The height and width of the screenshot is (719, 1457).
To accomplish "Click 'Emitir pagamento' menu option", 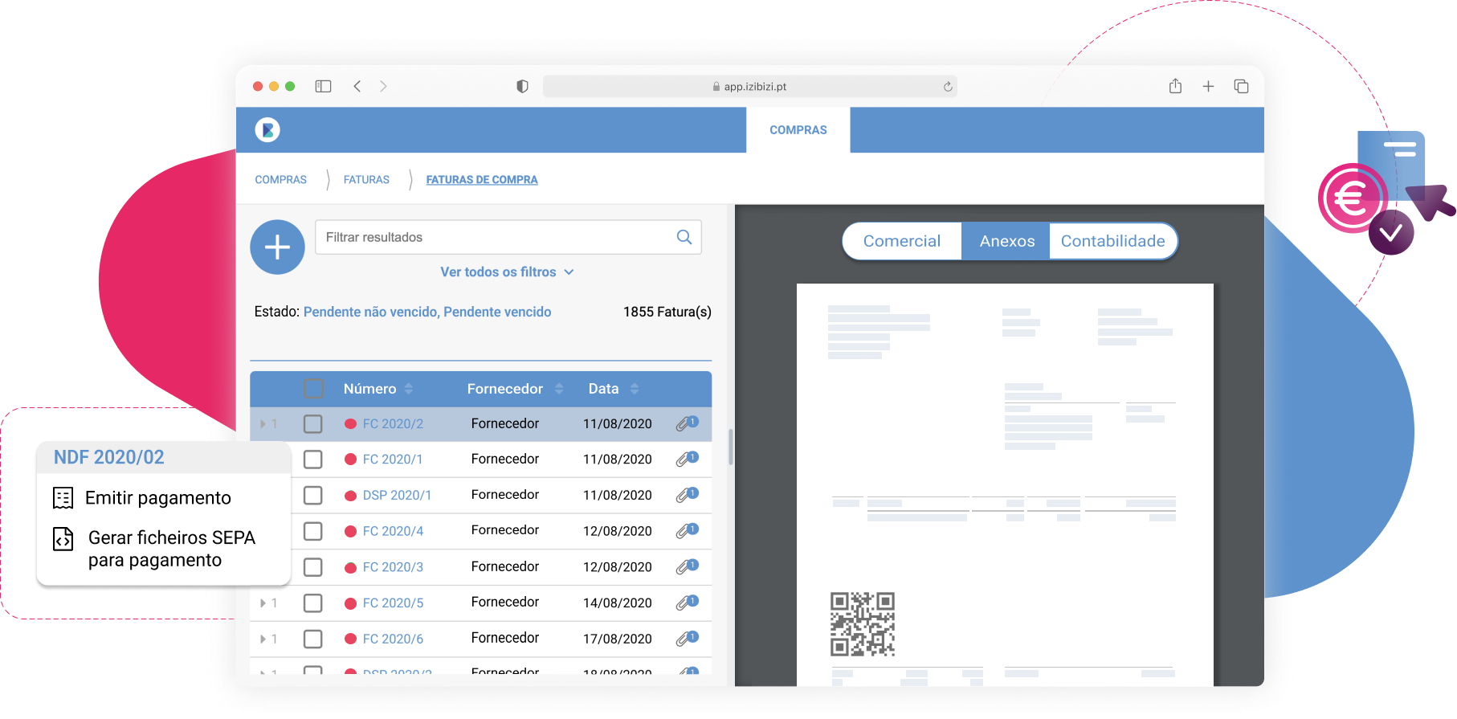I will pos(158,498).
